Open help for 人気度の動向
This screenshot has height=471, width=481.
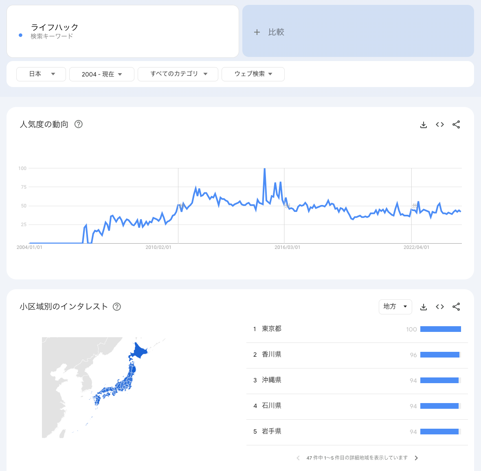pos(79,124)
